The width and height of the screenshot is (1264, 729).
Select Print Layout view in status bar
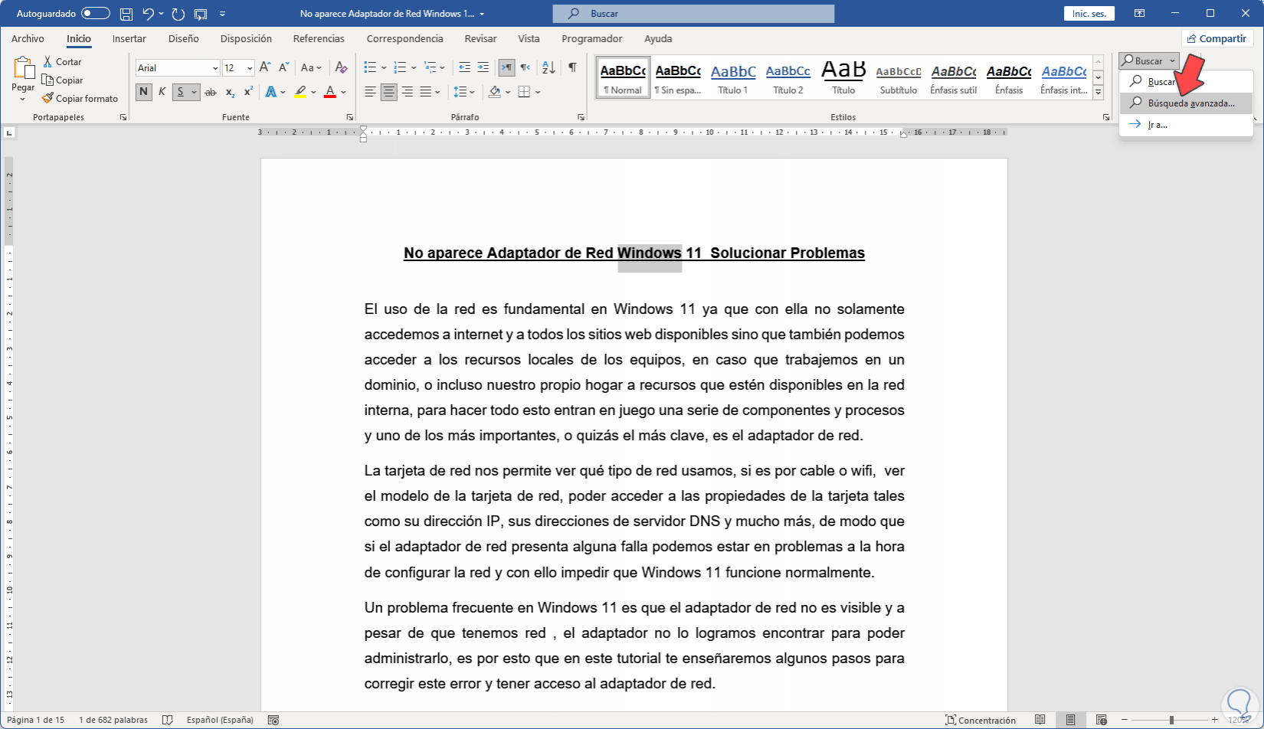pyautogui.click(x=1070, y=720)
